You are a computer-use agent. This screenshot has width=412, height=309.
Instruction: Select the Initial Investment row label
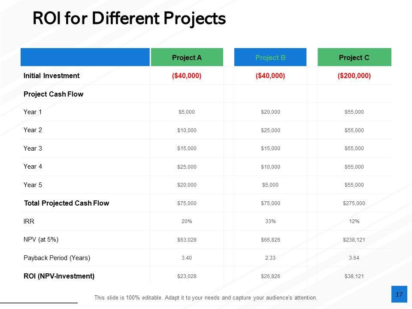point(51,76)
